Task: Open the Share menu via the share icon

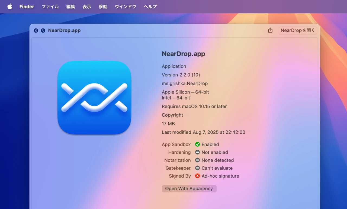Action: point(270,30)
